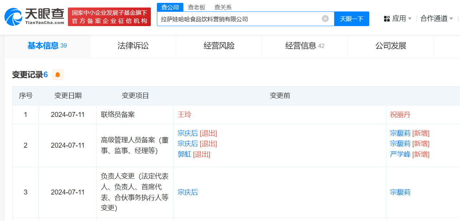The width and height of the screenshot is (460, 221).
Task: Click the 宗庆后 link in the change record
Action: pyautogui.click(x=188, y=192)
